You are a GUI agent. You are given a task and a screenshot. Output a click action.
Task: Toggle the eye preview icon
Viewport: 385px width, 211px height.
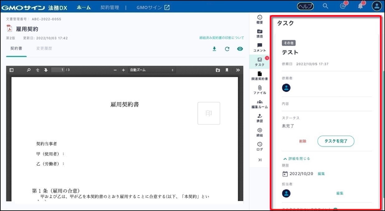tap(240, 49)
